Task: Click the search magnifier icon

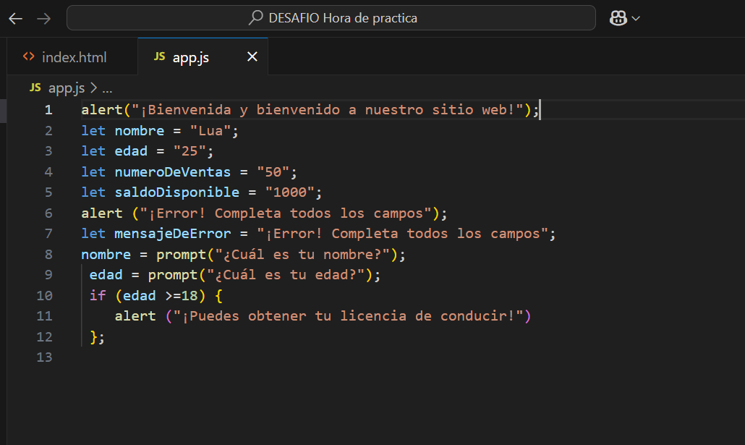Action: 255,17
